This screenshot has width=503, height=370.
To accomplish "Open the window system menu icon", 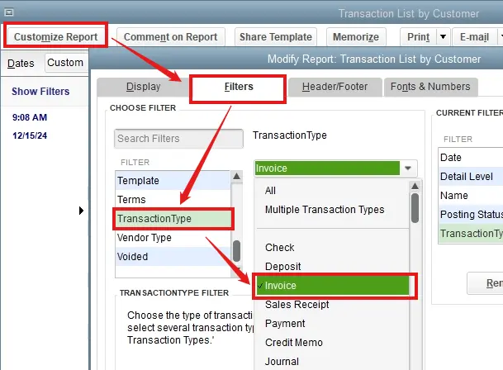I will coord(8,12).
